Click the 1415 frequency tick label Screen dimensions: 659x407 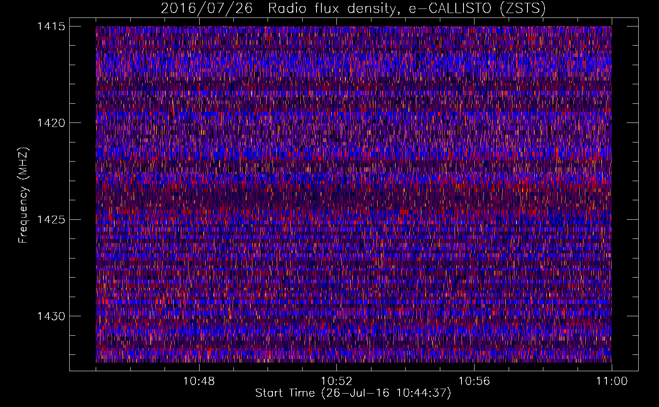51,26
